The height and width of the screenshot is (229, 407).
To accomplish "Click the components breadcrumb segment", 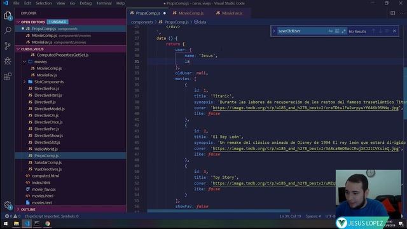I will (x=142, y=22).
